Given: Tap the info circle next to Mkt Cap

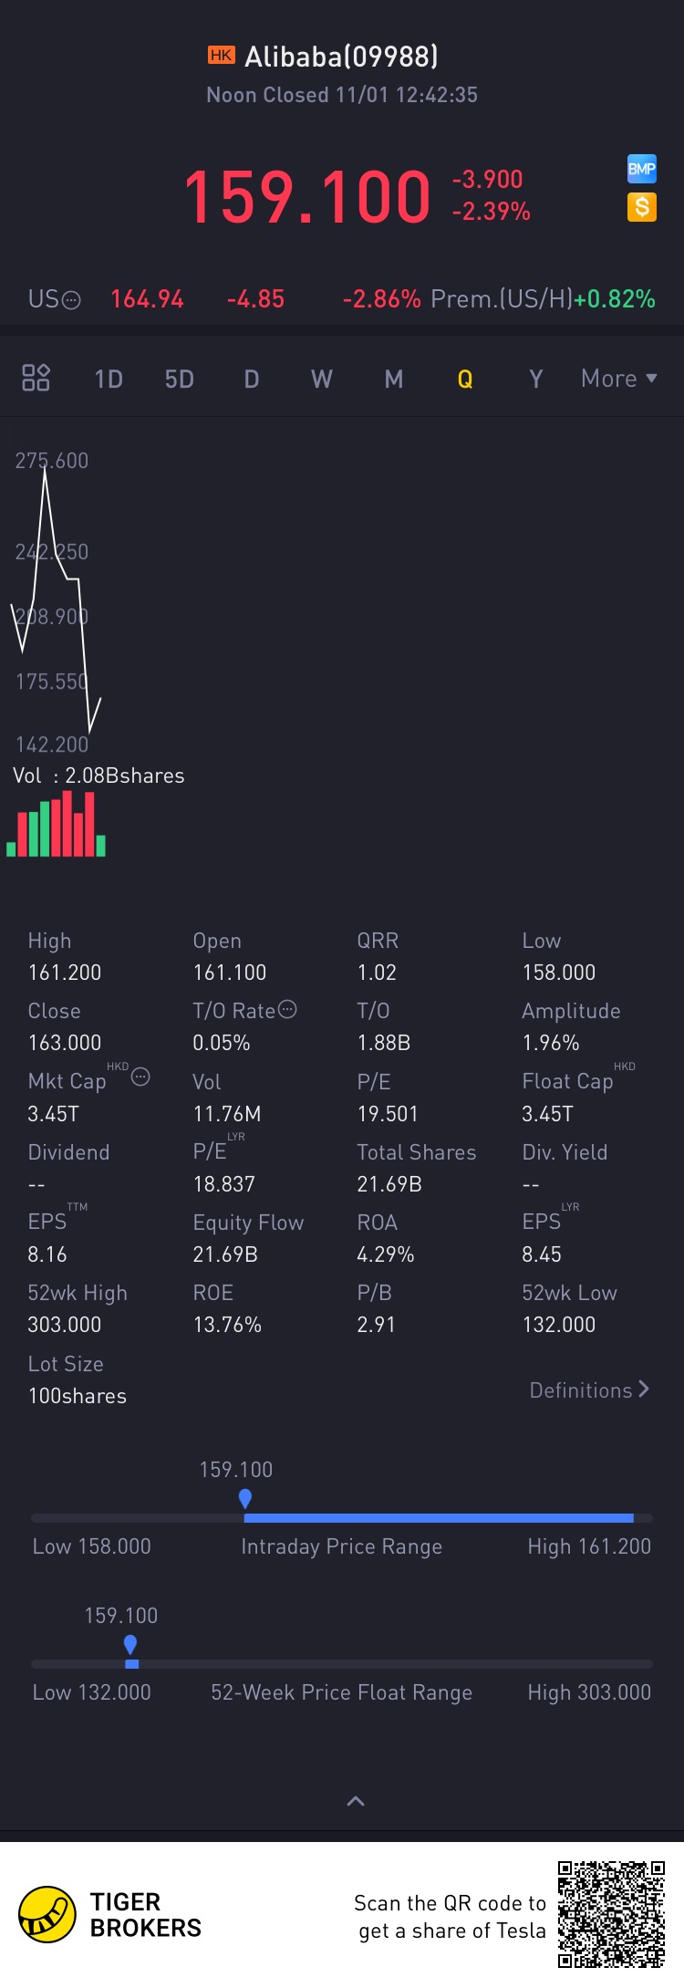Looking at the screenshot, I should click(x=140, y=1077).
